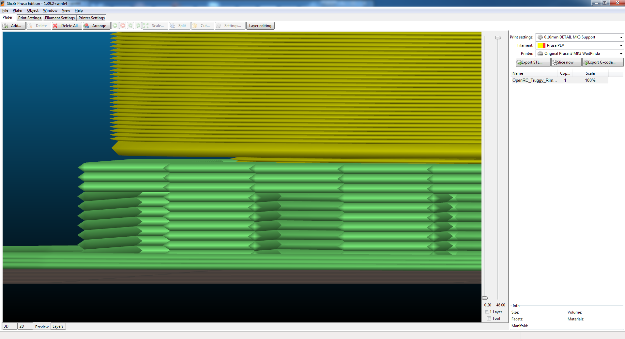Open the Object menu
The image size is (625, 339).
[x=33, y=10]
